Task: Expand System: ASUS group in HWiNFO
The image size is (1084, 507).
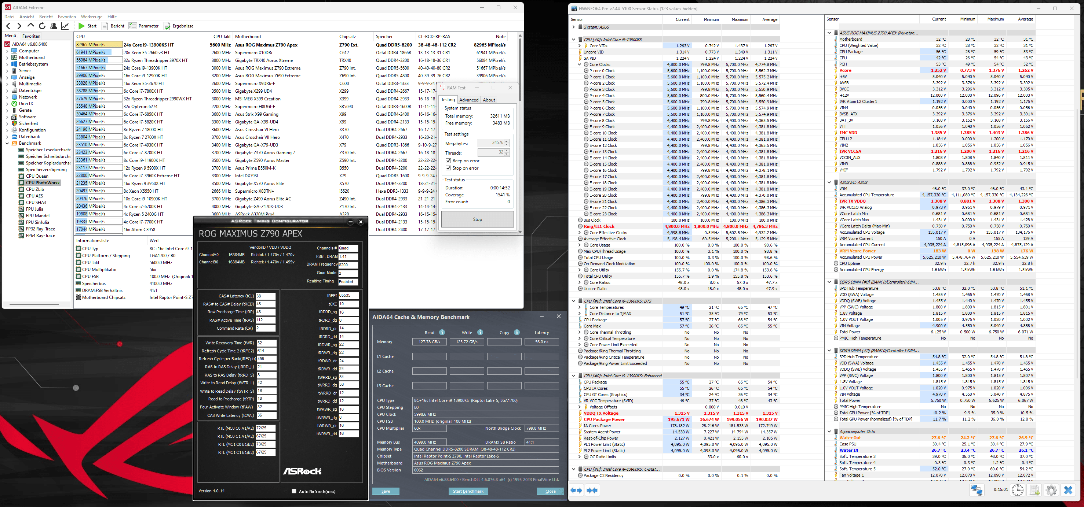Action: point(573,27)
